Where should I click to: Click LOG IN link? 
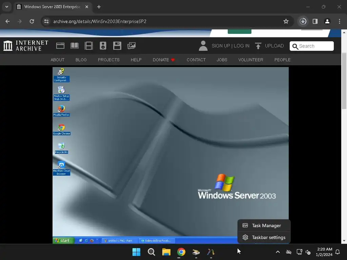click(x=242, y=46)
